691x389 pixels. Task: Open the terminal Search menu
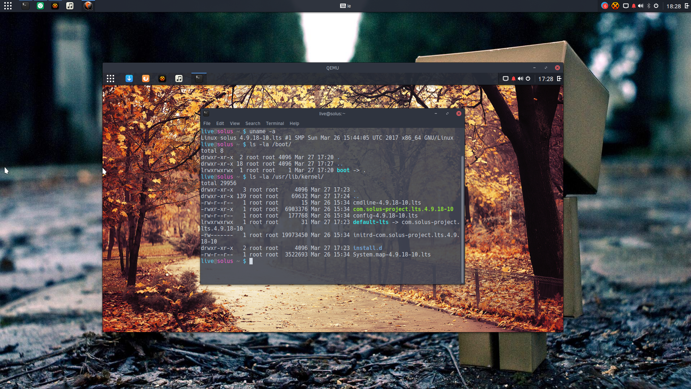point(253,123)
